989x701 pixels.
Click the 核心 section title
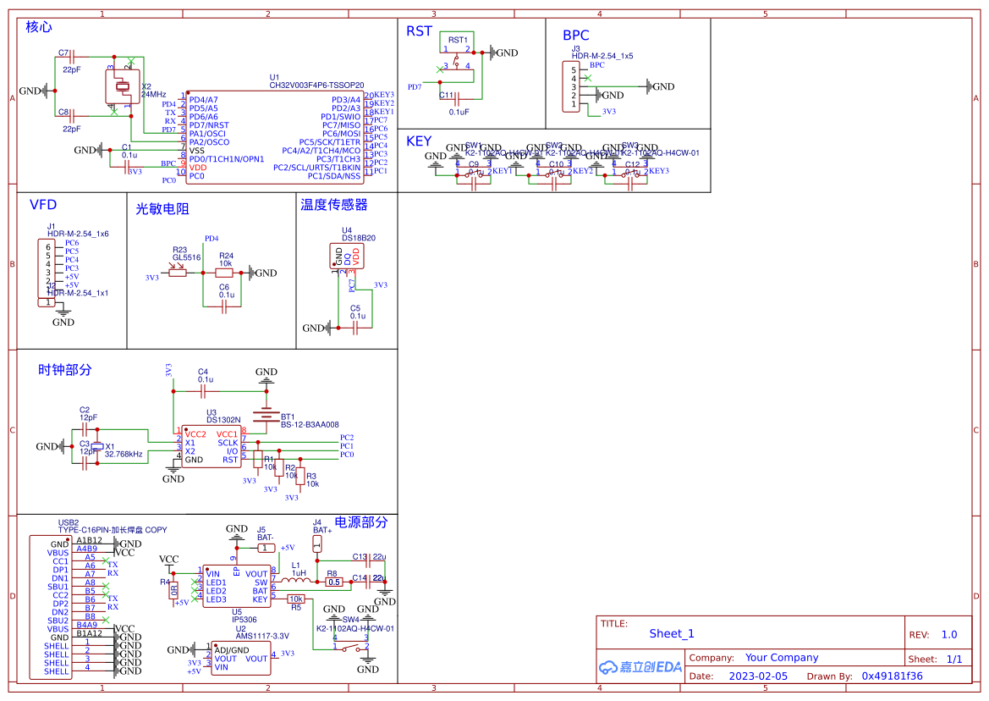[39, 26]
